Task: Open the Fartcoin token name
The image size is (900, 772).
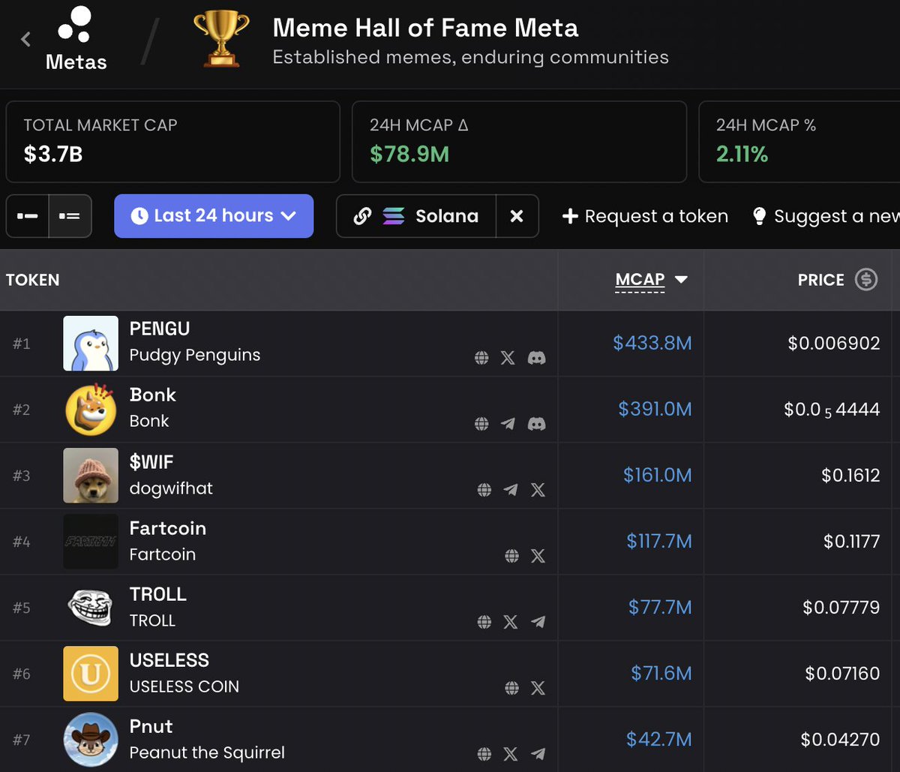Action: click(167, 528)
